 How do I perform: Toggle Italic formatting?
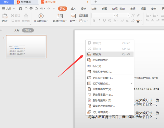pos(99,21)
